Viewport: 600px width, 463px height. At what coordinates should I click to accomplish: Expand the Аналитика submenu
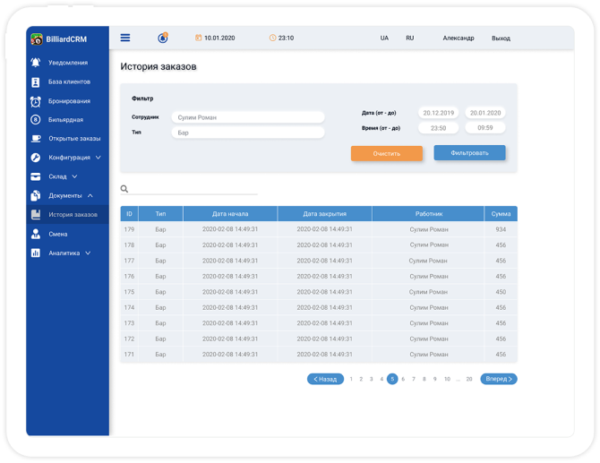(x=88, y=253)
